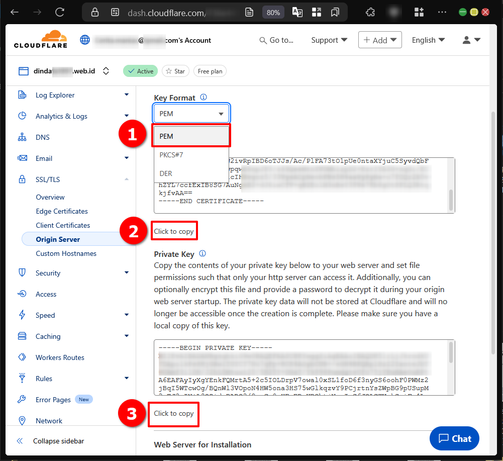Open SSL/TLS Overview page
This screenshot has height=461, width=503.
tap(50, 197)
